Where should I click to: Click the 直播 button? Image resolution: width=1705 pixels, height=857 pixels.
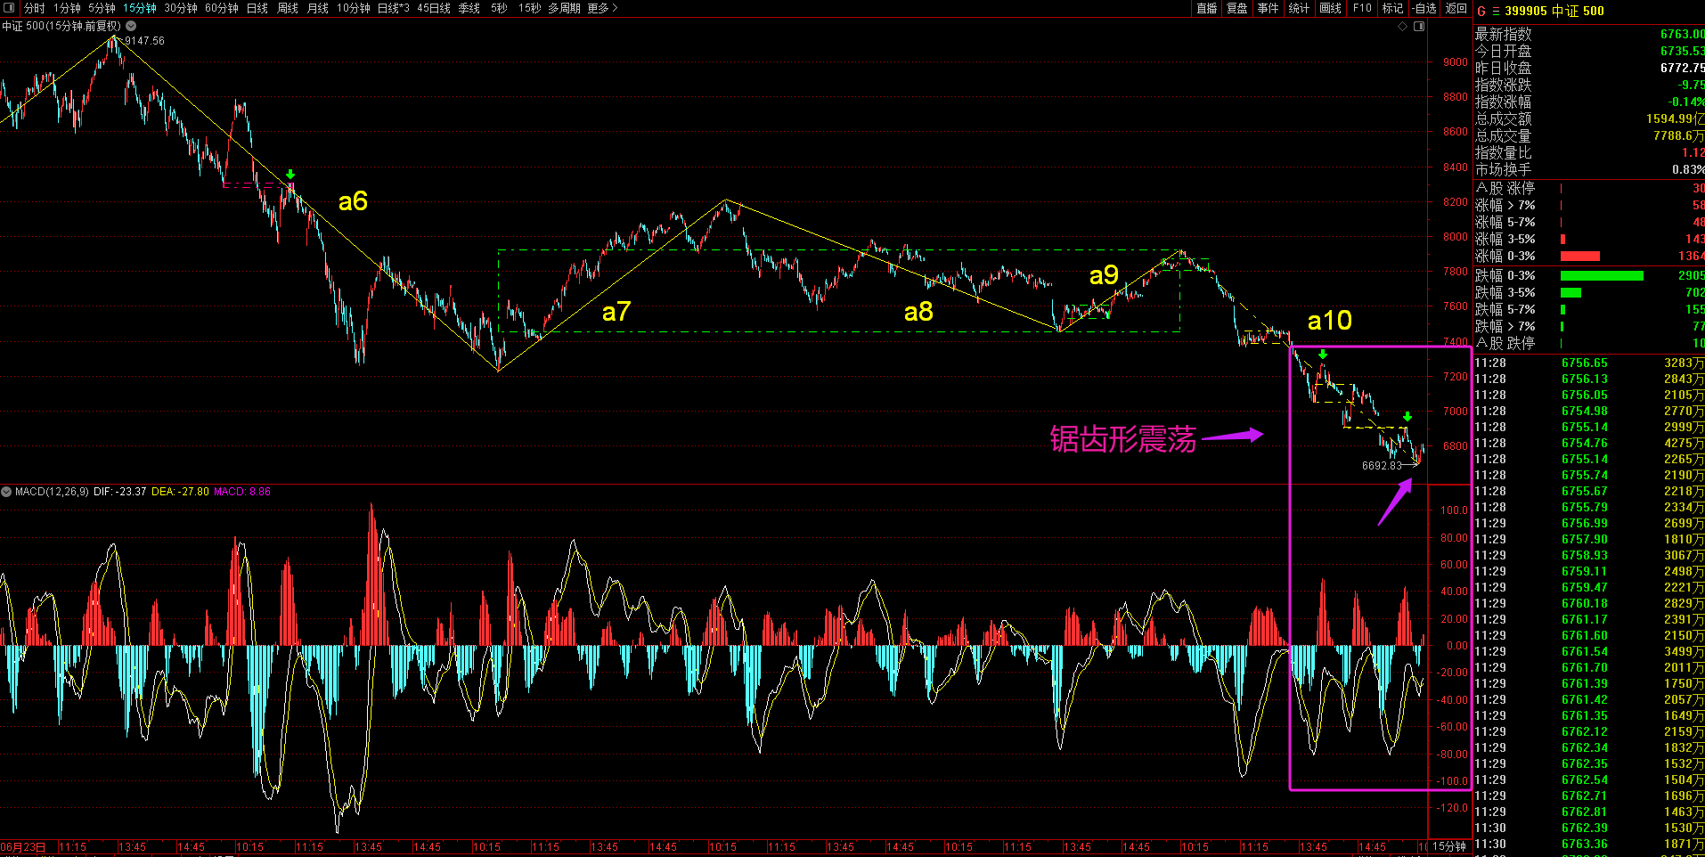click(x=1207, y=8)
